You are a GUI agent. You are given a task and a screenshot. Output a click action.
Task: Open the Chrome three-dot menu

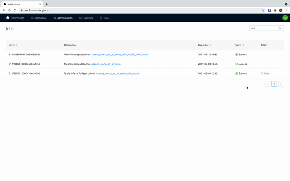coord(286,10)
